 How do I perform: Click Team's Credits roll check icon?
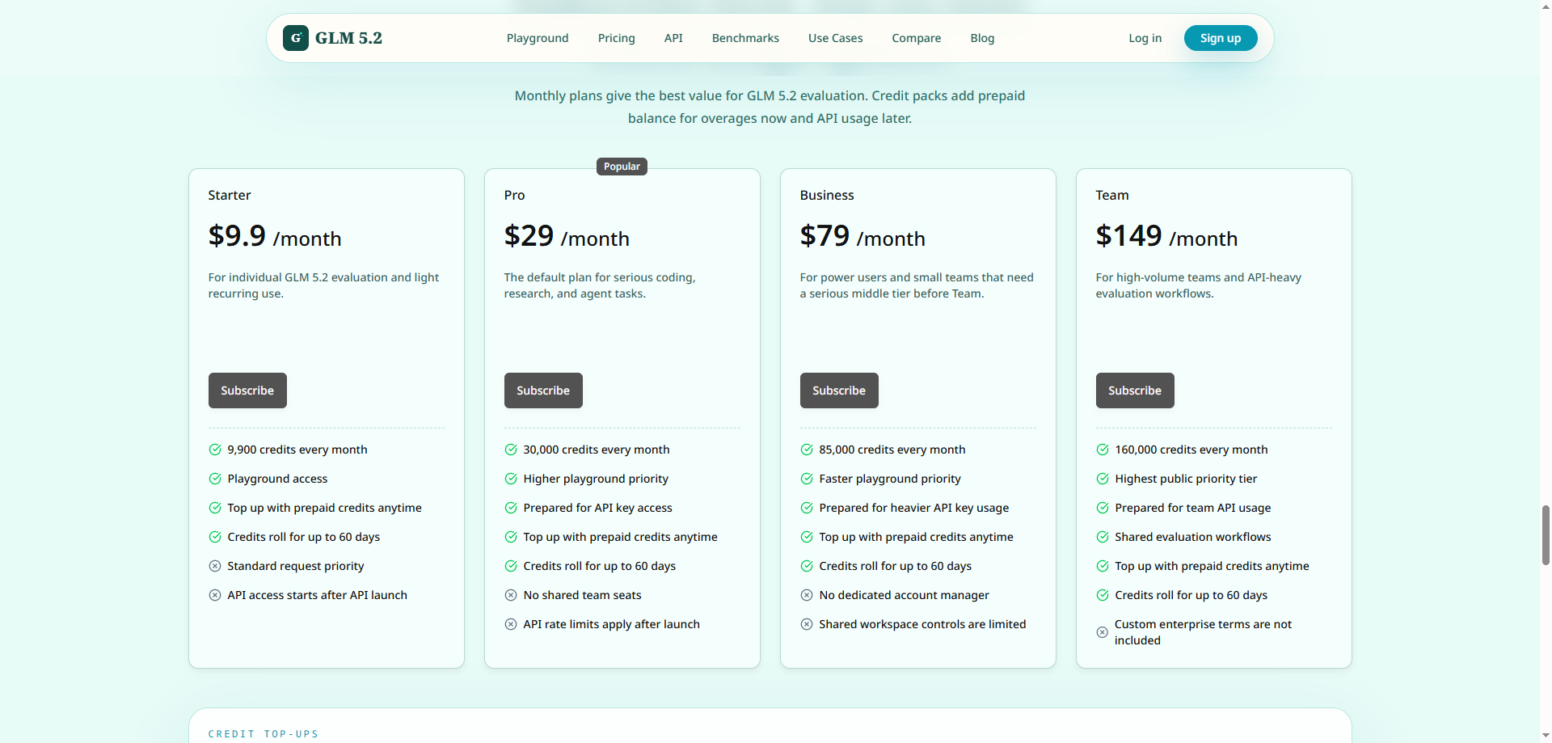pyautogui.click(x=1103, y=595)
